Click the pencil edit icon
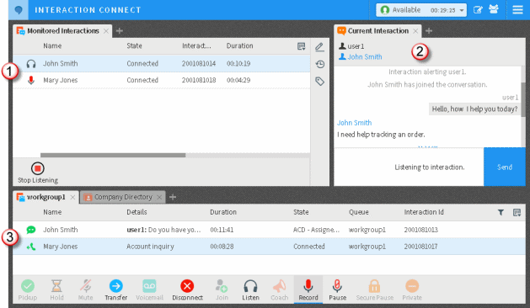The width and height of the screenshot is (530, 308). point(319,47)
